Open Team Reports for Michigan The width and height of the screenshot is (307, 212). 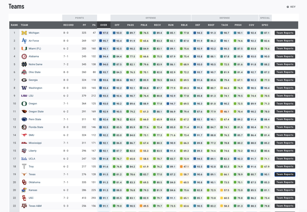pyautogui.click(x=285, y=33)
